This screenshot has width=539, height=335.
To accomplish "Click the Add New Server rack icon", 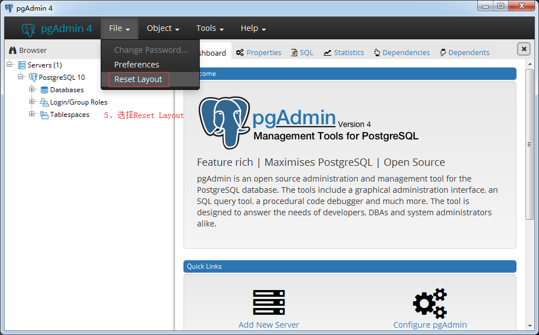I will 269,302.
